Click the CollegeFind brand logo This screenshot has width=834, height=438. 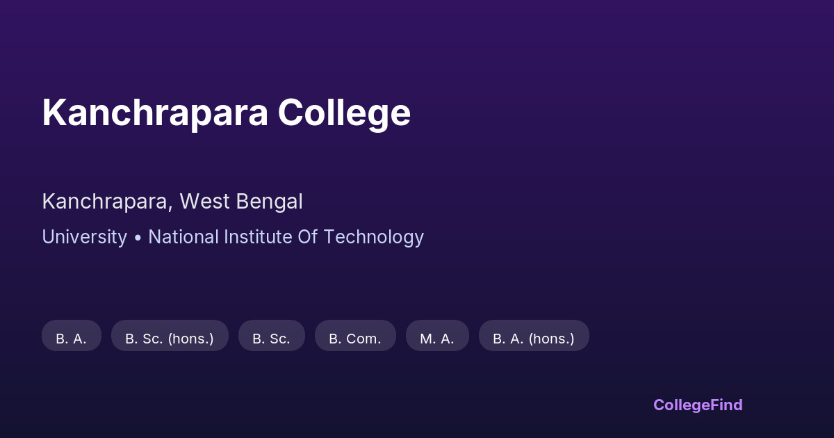[698, 405]
